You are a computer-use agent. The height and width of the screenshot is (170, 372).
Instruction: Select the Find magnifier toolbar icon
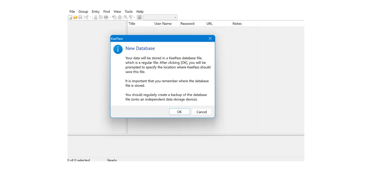click(125, 17)
